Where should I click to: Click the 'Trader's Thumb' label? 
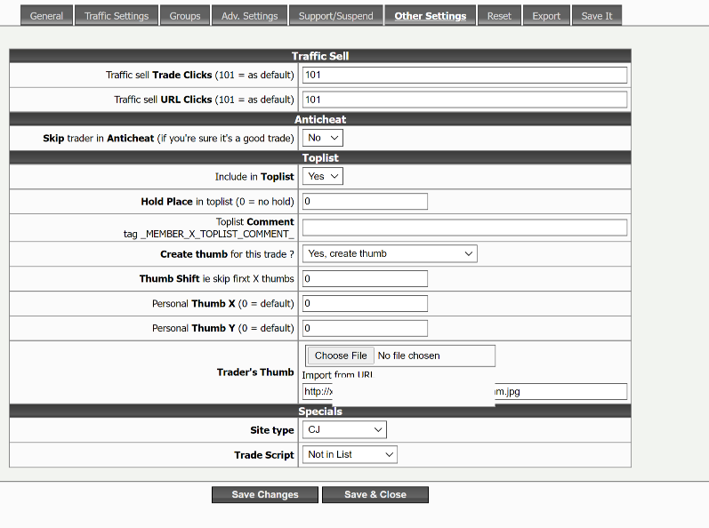tap(255, 372)
